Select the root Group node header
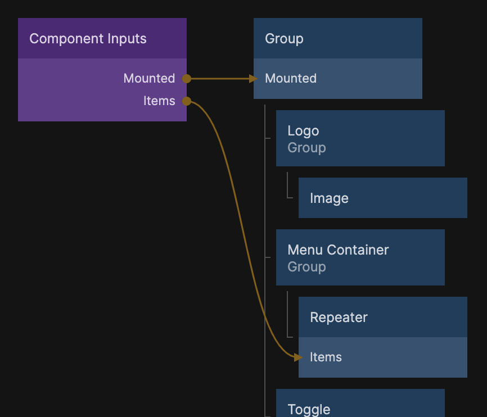 pyautogui.click(x=337, y=38)
